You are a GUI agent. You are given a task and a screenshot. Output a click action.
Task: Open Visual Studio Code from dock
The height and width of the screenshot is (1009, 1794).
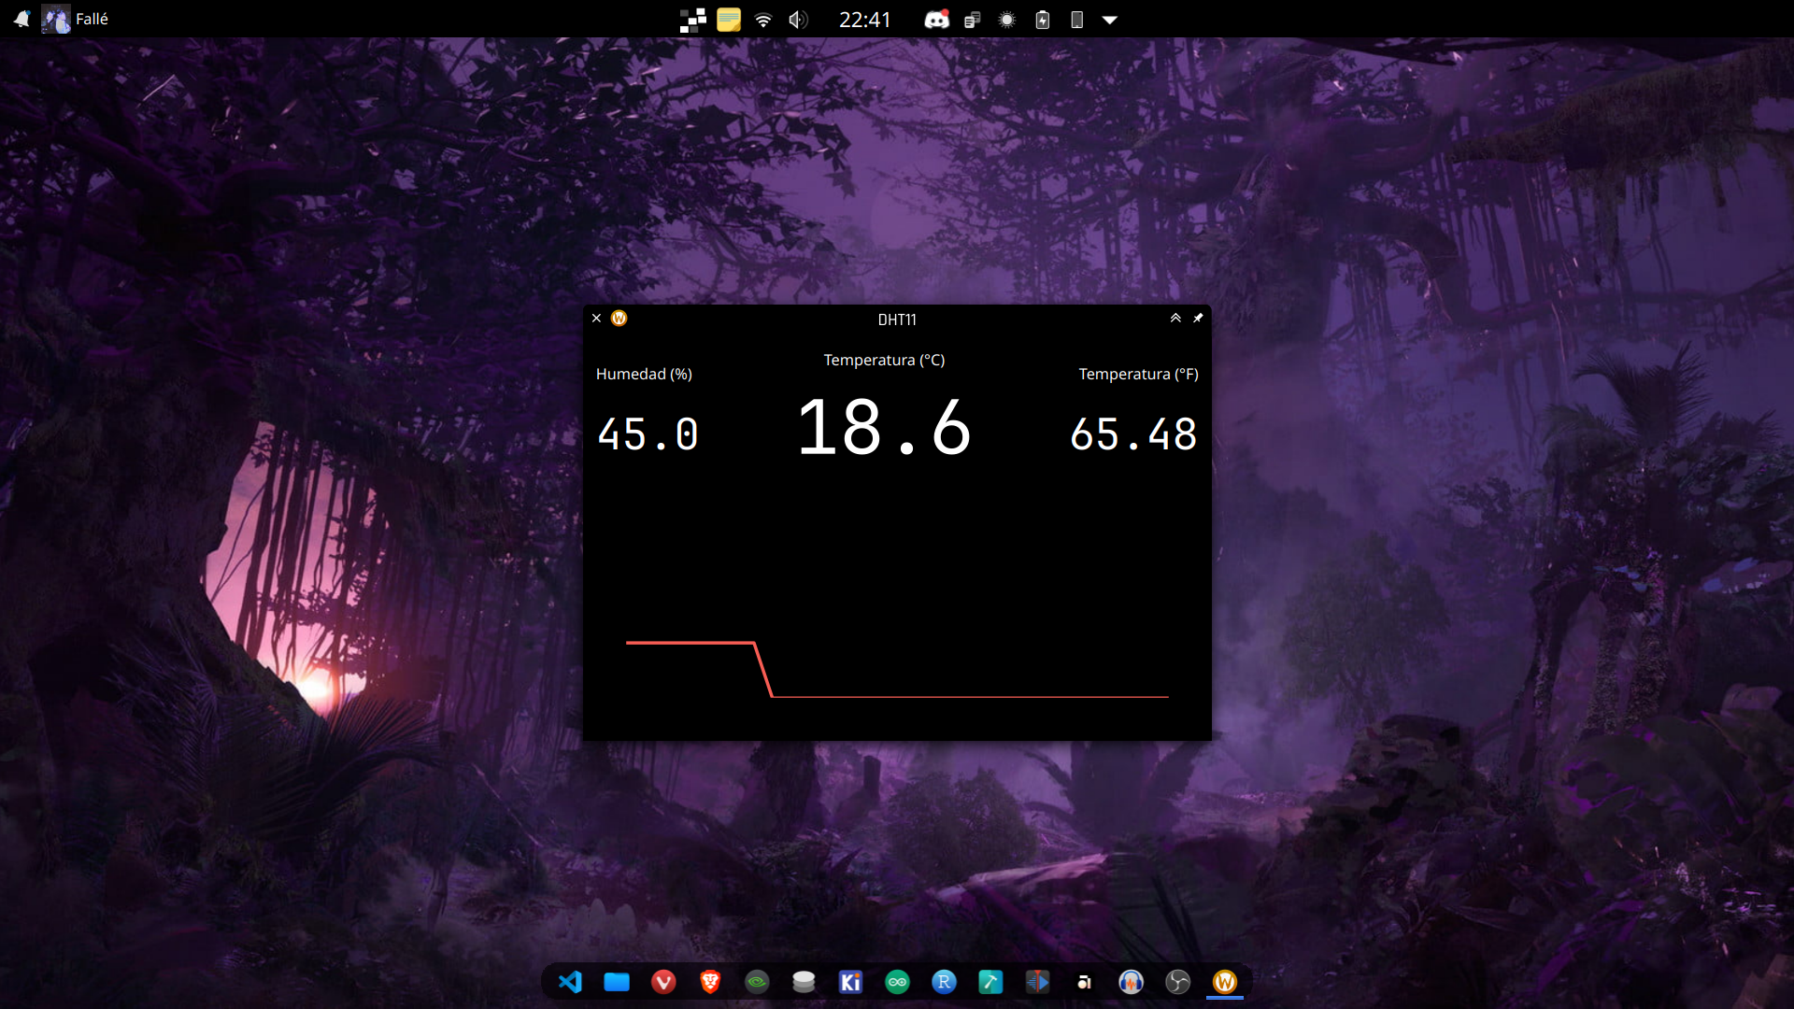coord(570,982)
